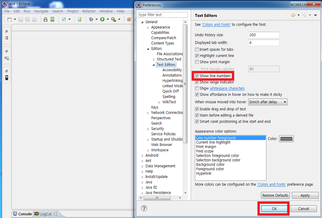
Task: Click the Apply button
Action: (x=305, y=195)
